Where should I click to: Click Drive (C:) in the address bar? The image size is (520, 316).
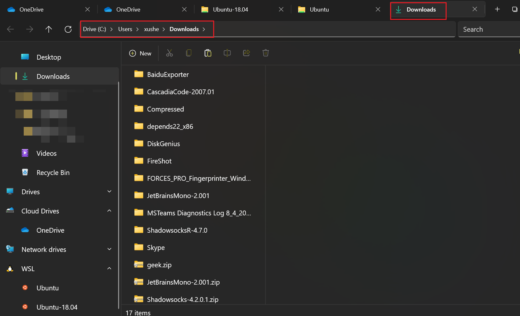click(94, 29)
